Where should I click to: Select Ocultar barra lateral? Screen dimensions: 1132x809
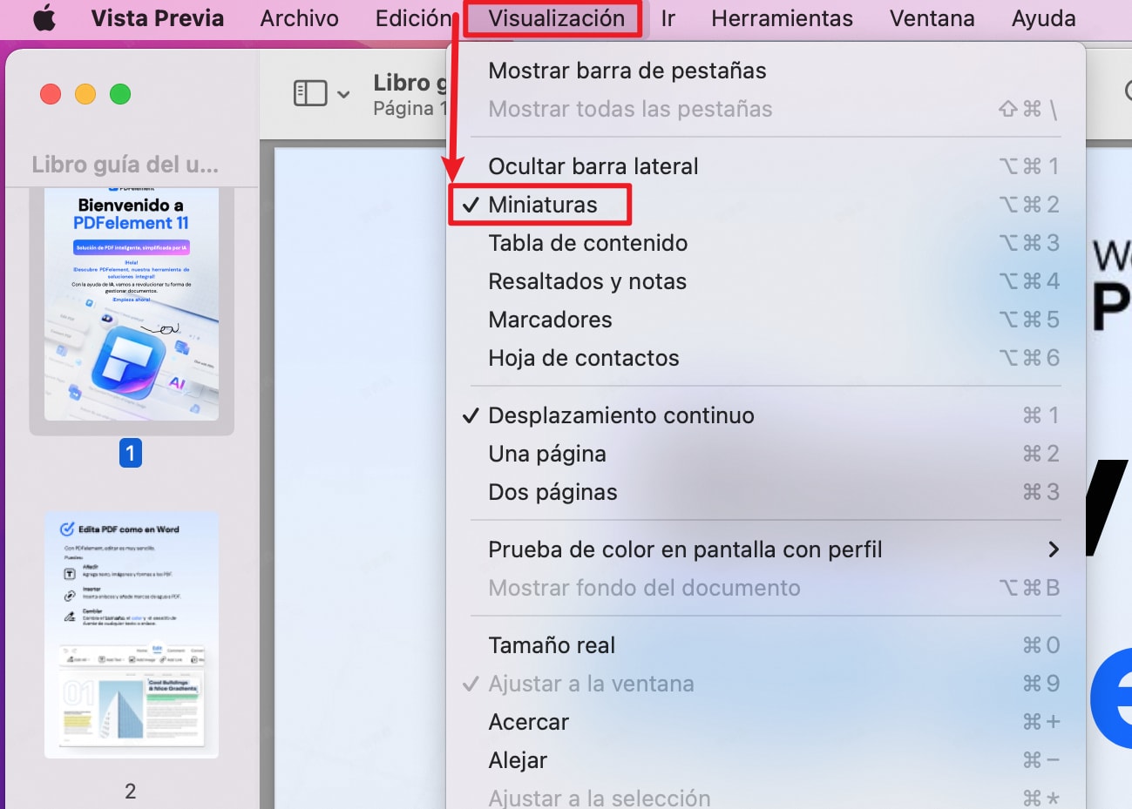click(x=593, y=165)
